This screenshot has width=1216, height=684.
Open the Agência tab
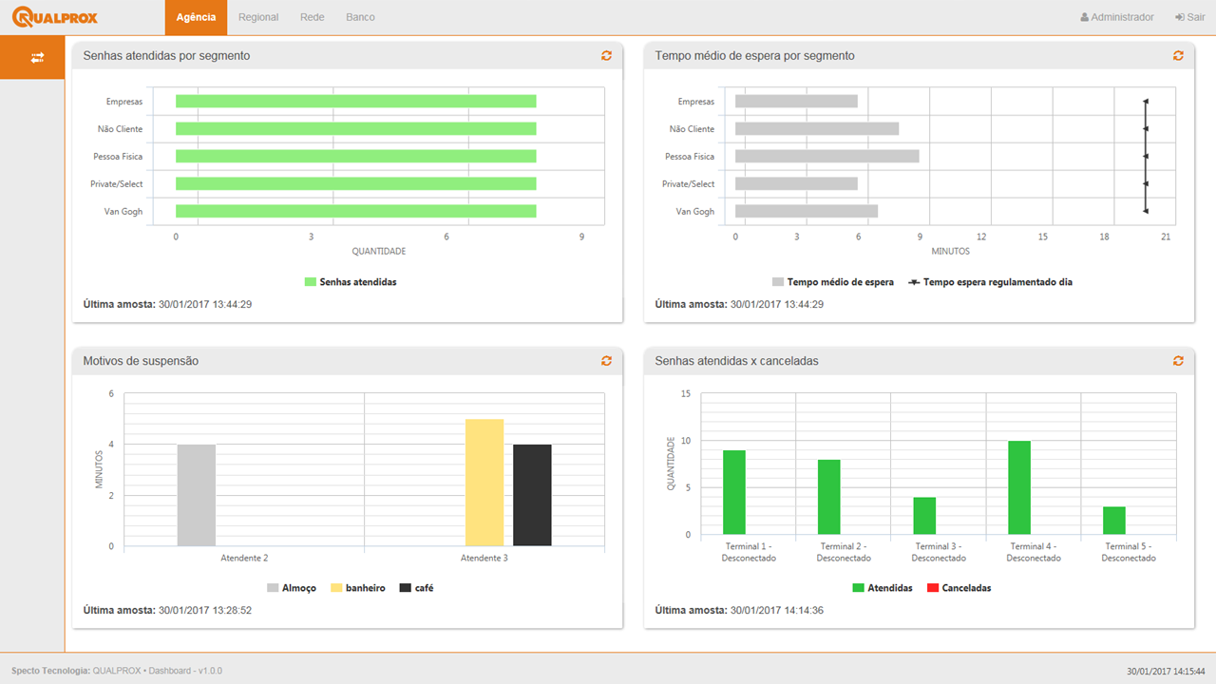196,17
